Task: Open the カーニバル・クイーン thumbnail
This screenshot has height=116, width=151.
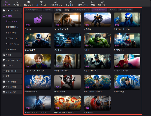Action: coord(97,82)
